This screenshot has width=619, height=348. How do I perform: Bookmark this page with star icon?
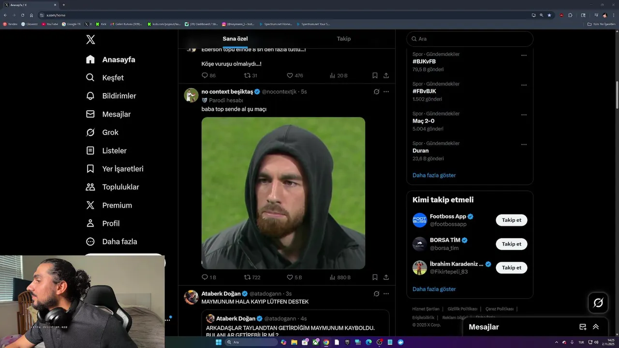pyautogui.click(x=549, y=15)
